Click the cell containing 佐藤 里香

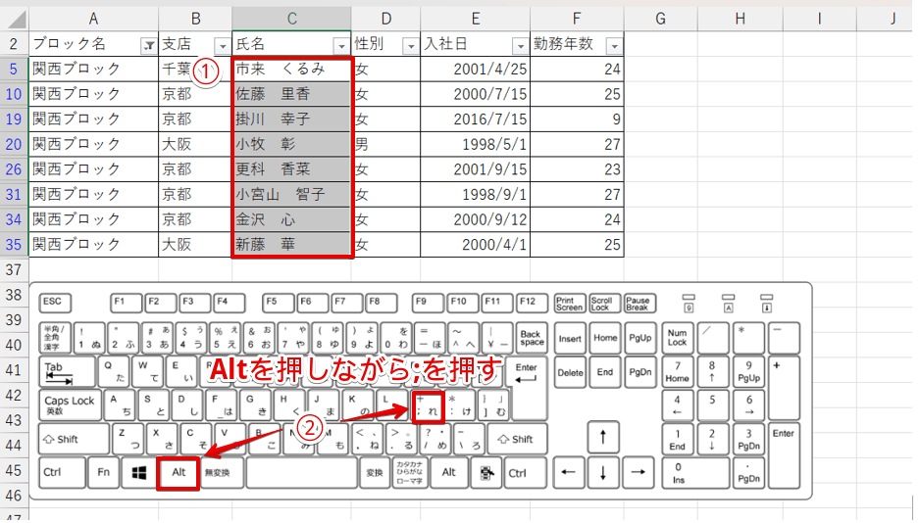291,94
